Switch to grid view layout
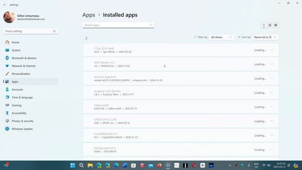This screenshot has height=170, width=302. coord(270,25)
